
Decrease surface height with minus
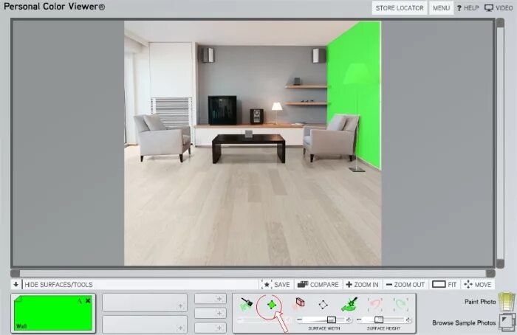pyautogui.click(x=359, y=320)
